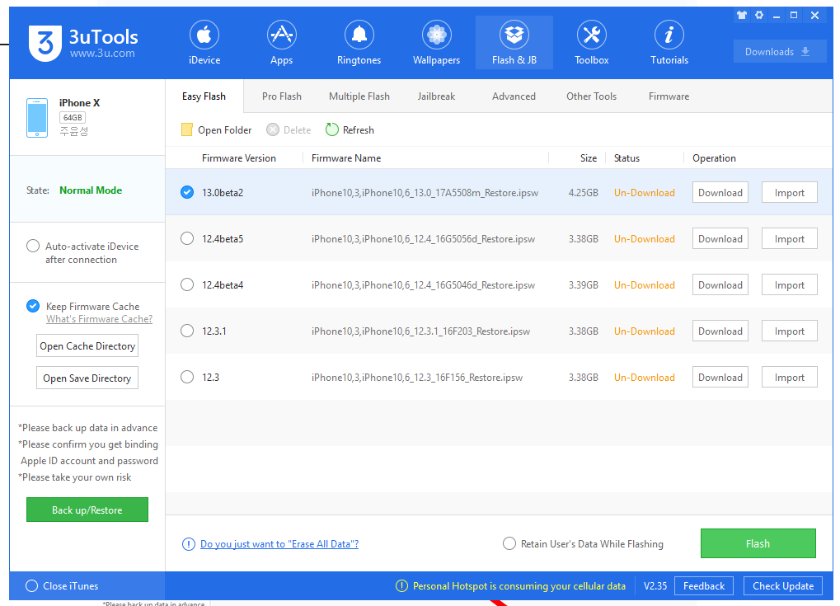Open the Other Tools tab
This screenshot has height=606, width=840.
591,96
